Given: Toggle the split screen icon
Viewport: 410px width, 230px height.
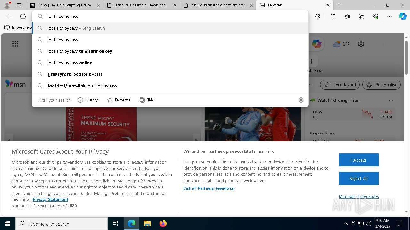Looking at the screenshot, I should (333, 16).
